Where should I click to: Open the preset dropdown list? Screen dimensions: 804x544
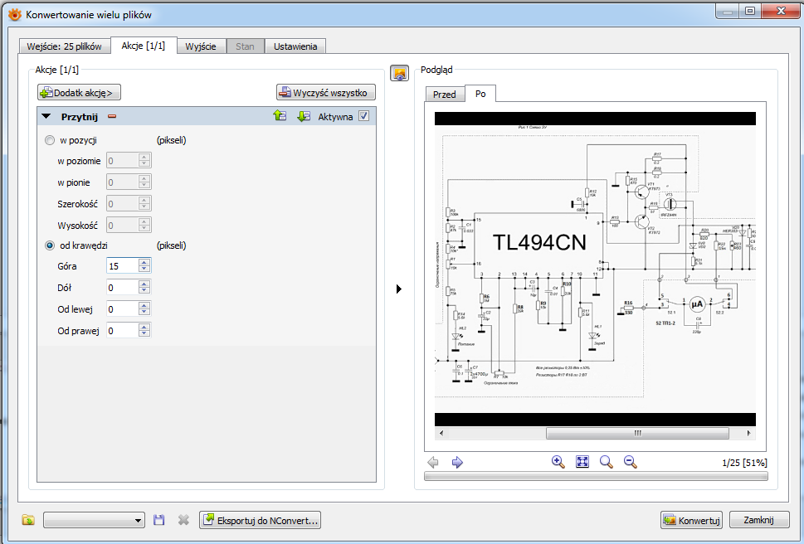[93, 521]
